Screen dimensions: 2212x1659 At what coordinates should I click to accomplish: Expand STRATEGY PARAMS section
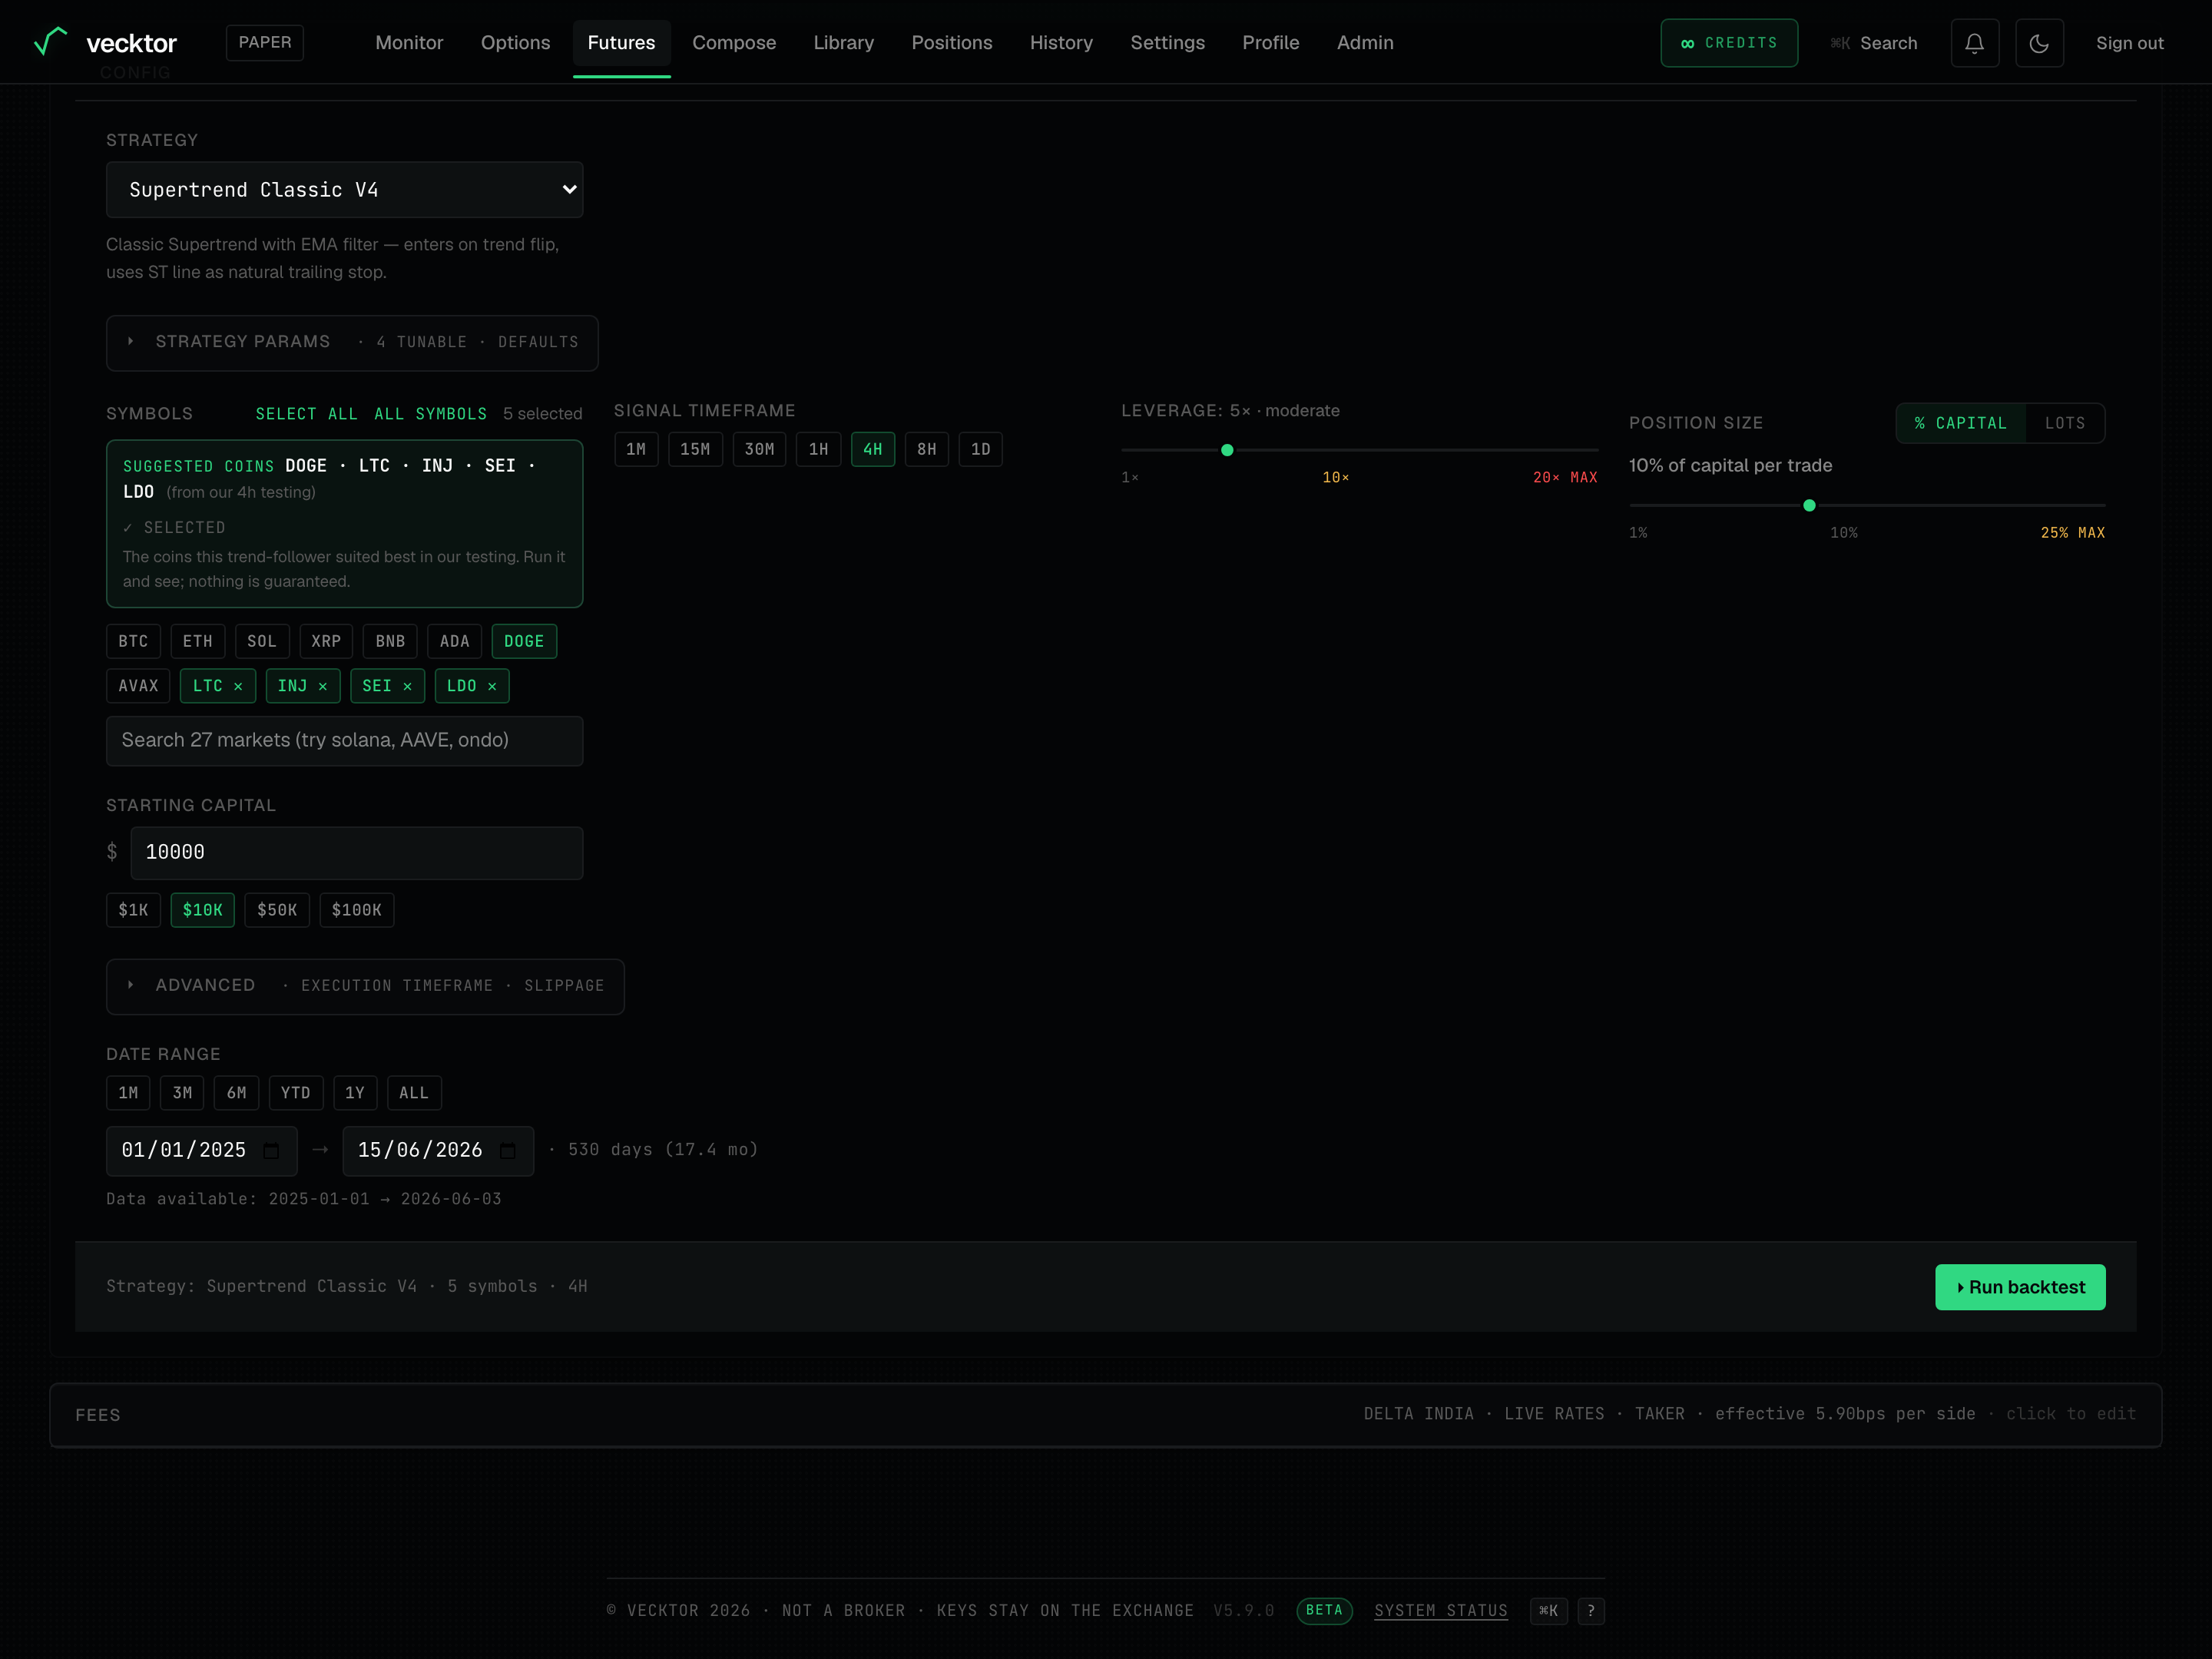[x=352, y=343]
